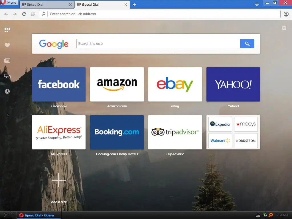Open the Amazon speed dial tile

[117, 84]
